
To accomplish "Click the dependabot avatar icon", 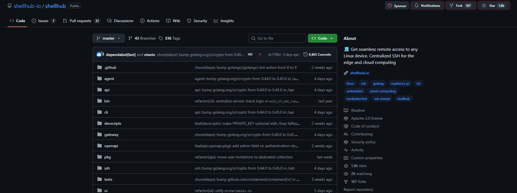I will (99, 55).
